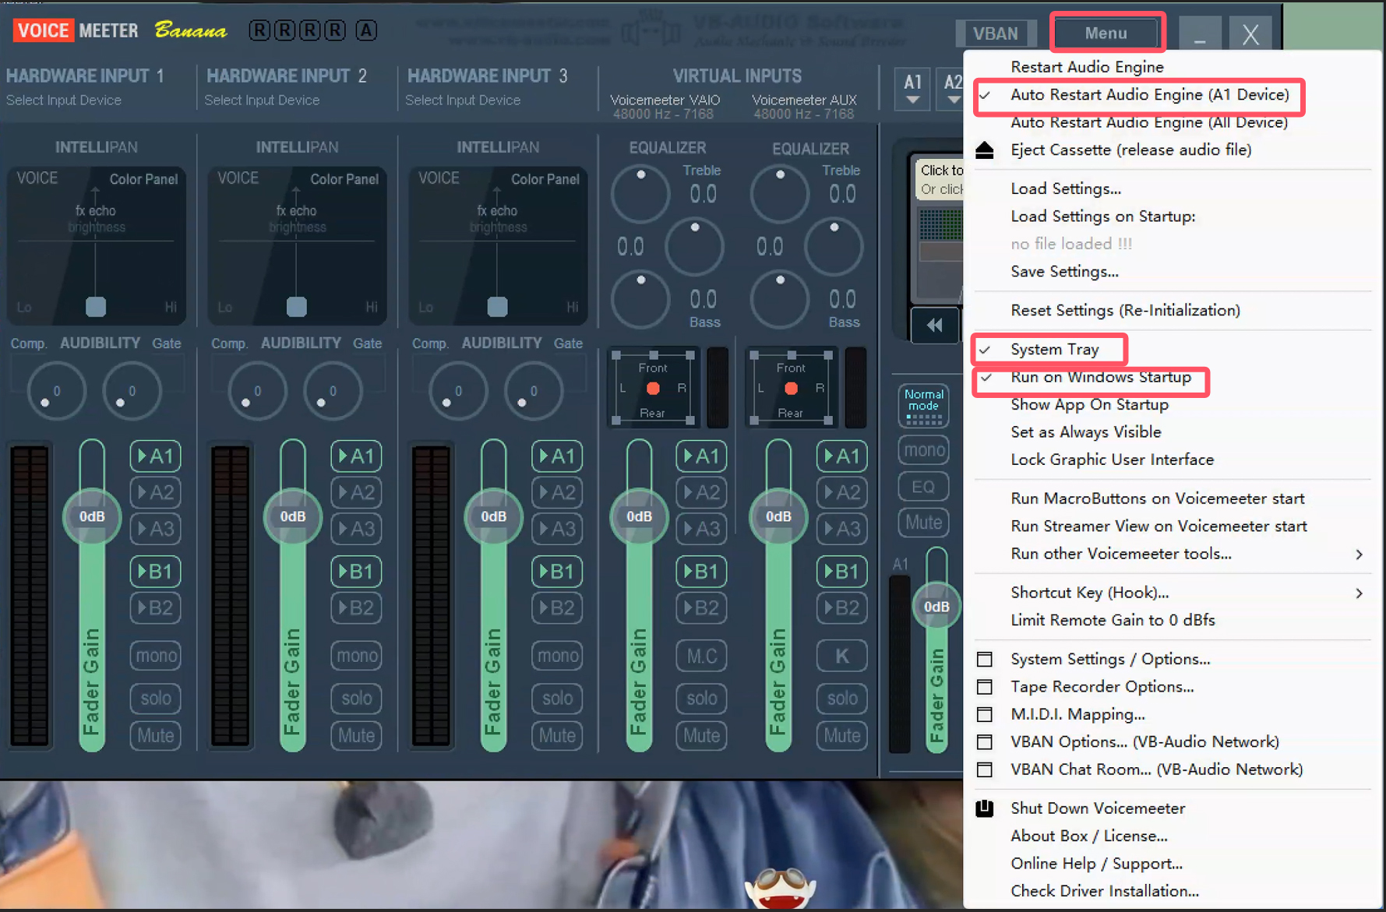The height and width of the screenshot is (912, 1386).
Task: Click Intellipan pad on Hardware Input 1
Action: pos(97,245)
